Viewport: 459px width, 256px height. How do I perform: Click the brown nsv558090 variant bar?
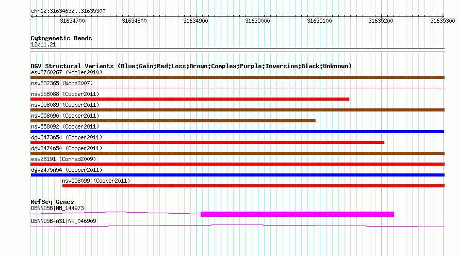click(x=173, y=121)
